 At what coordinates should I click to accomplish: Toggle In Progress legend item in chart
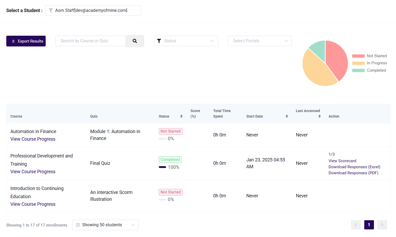(x=369, y=63)
